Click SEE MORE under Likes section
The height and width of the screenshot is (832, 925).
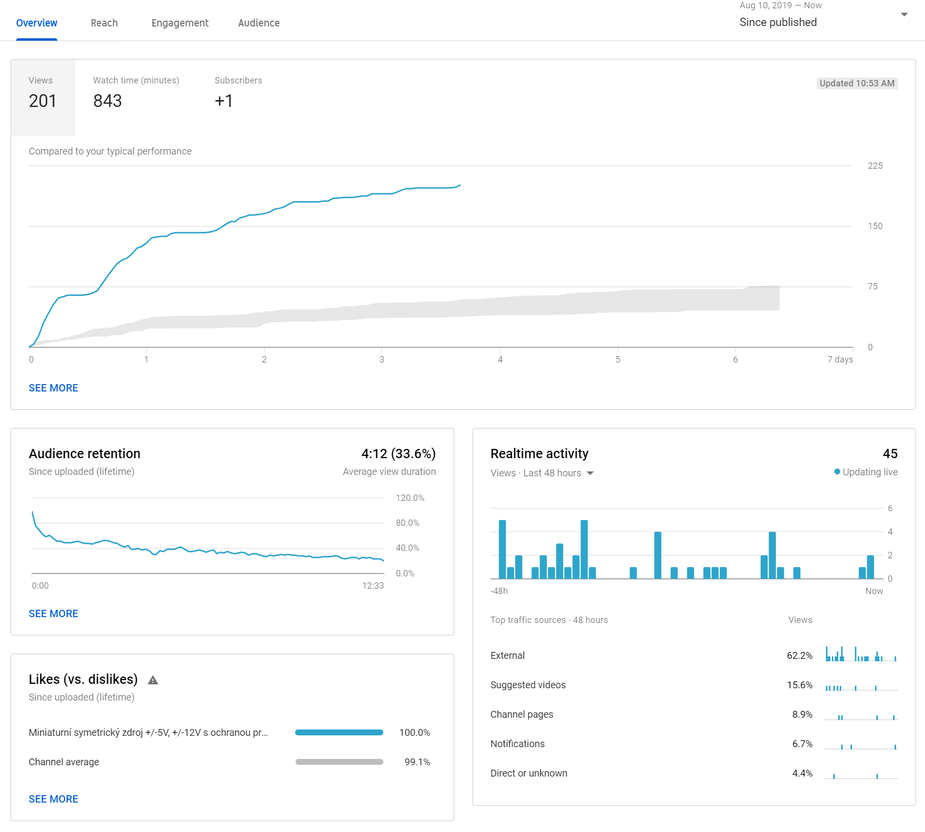53,799
